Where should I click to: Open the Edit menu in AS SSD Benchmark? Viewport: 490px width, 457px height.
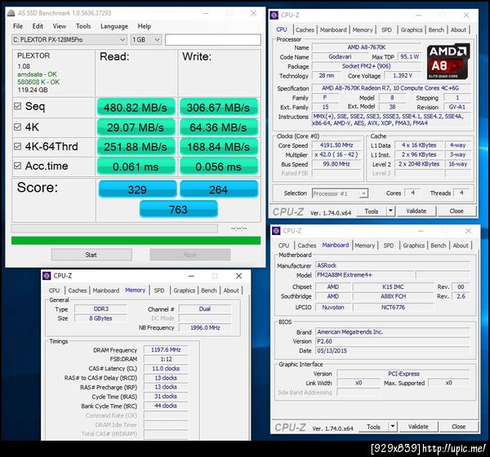pyautogui.click(x=38, y=26)
